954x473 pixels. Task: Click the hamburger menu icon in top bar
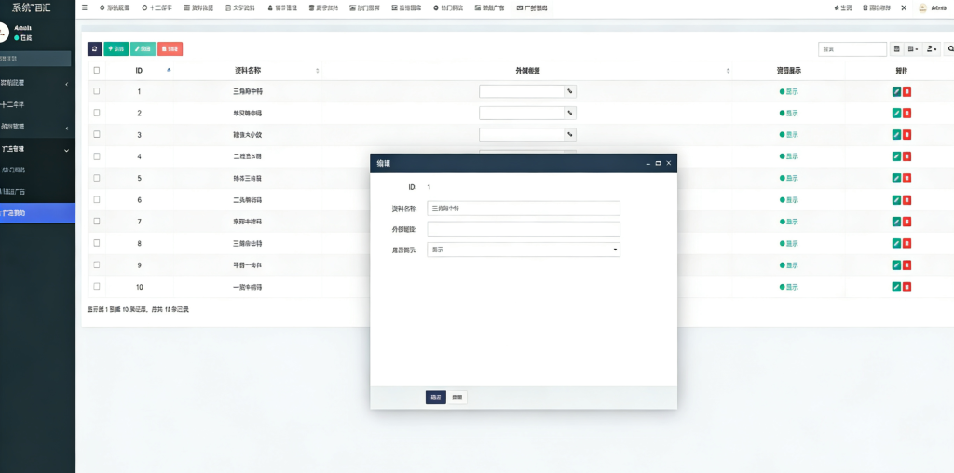[x=86, y=7]
